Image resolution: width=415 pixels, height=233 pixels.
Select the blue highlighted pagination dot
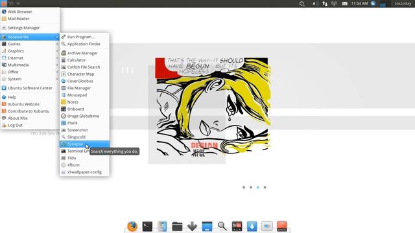(258, 187)
